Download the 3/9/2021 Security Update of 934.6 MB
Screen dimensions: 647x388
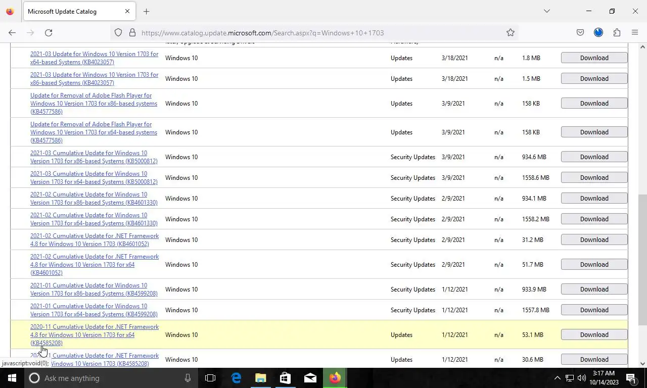(x=594, y=157)
